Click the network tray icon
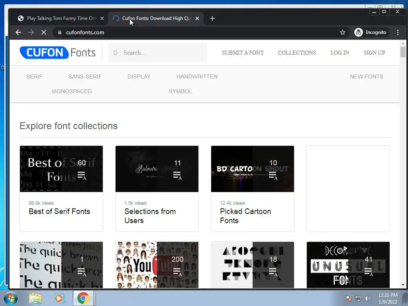Image resolution: width=408 pixels, height=306 pixels. [358, 298]
